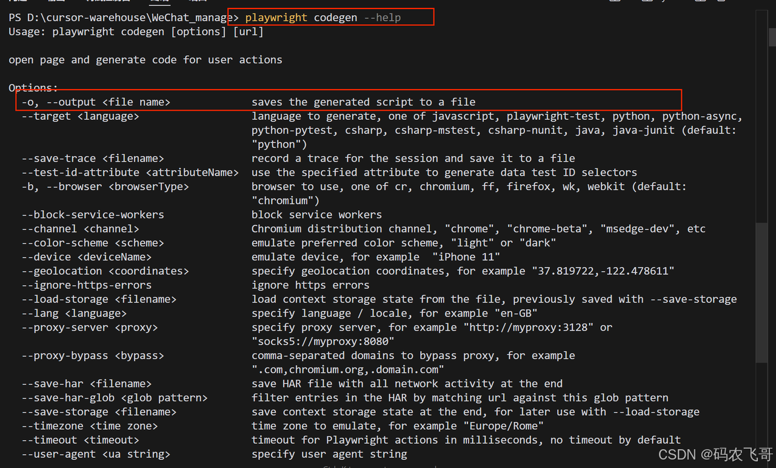Click "timeout for Playwright actions in milliseconds" description
The width and height of the screenshot is (776, 468).
point(466,440)
